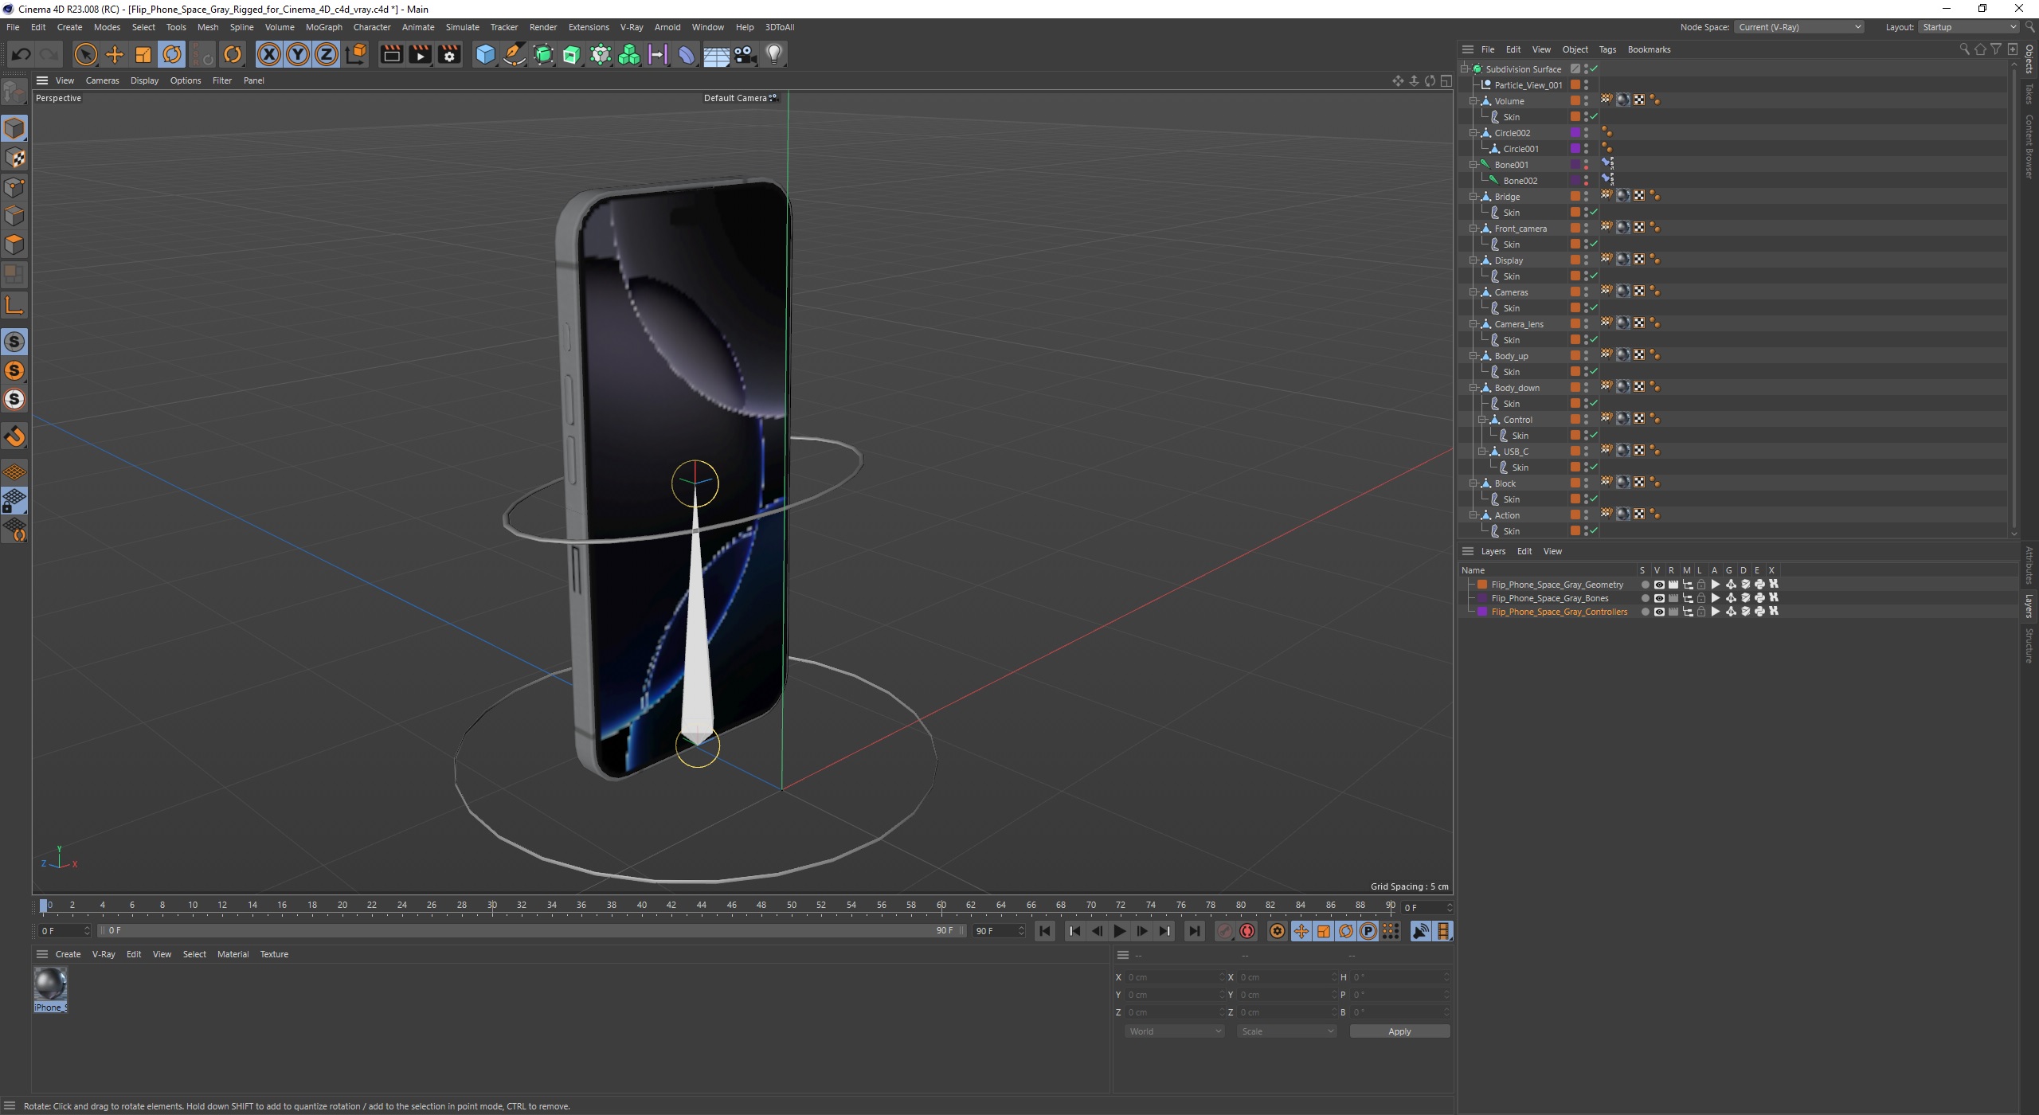Click Controllers layer magenta color swatch
This screenshot has height=1115, width=2039.
pyautogui.click(x=1482, y=612)
